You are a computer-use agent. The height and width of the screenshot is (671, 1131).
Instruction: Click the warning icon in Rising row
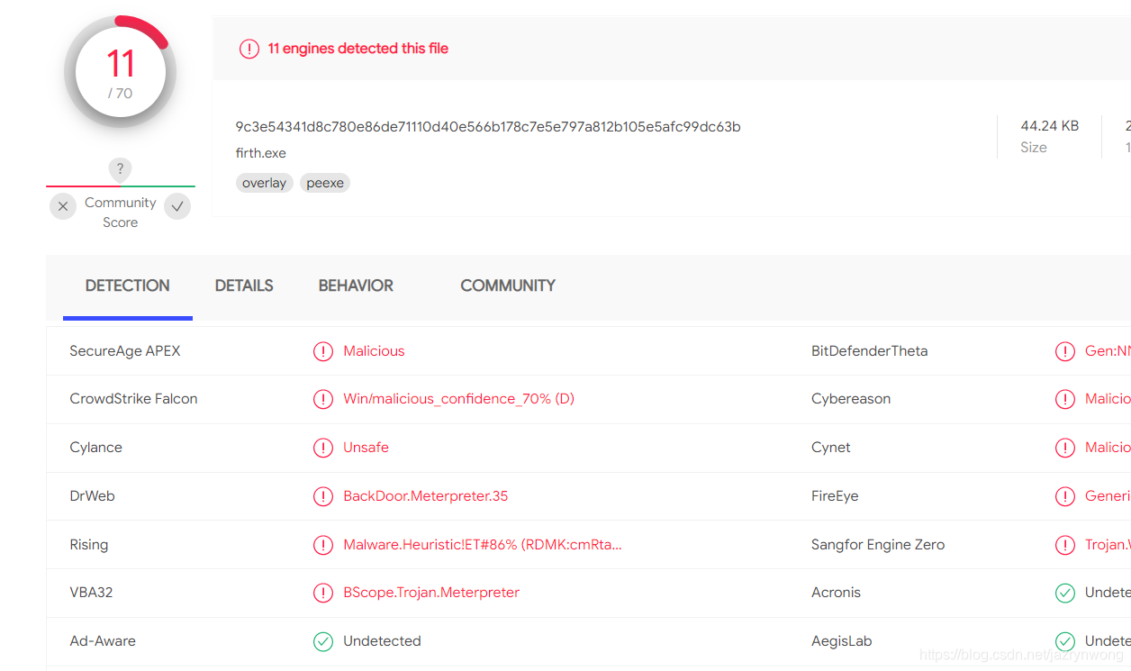tap(323, 545)
